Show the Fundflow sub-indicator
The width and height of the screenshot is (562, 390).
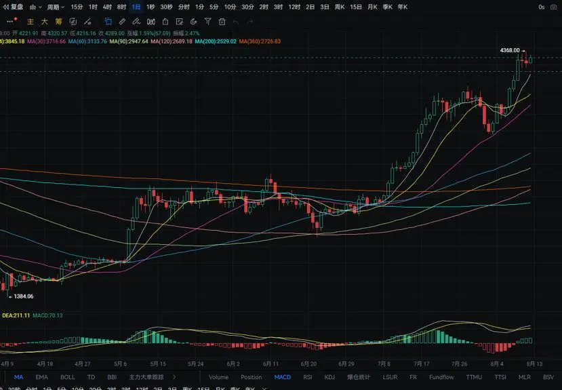[441, 377]
